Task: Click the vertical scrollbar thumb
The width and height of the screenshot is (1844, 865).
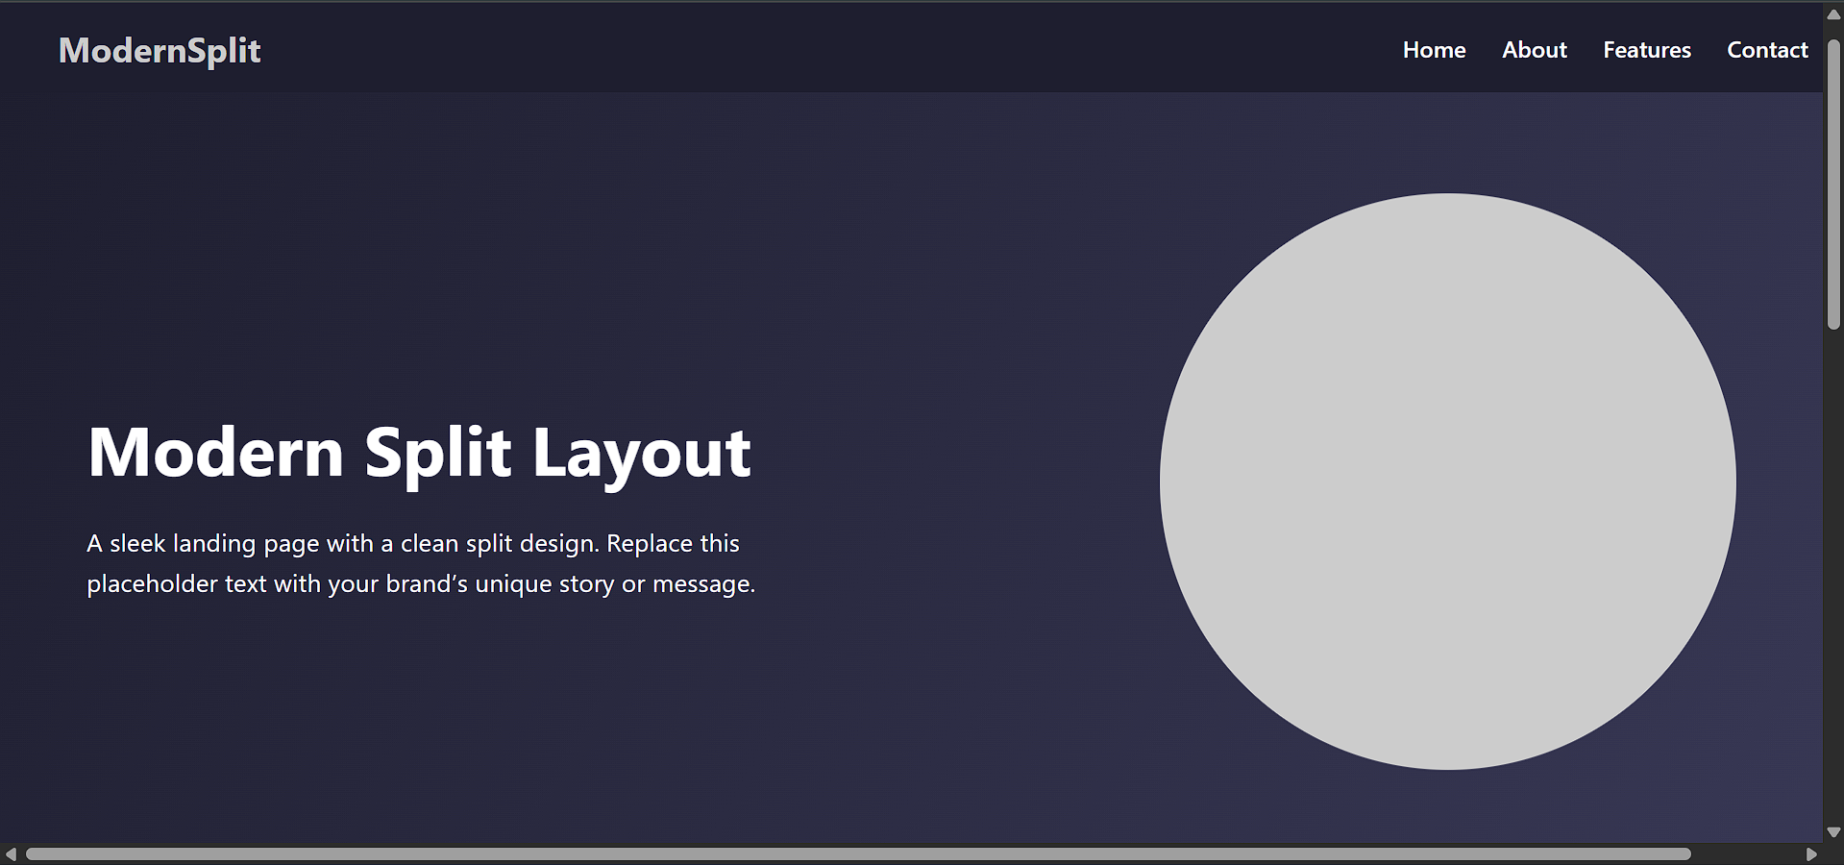Action: tap(1833, 183)
